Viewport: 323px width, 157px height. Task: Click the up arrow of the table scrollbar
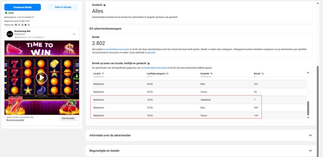308,73
